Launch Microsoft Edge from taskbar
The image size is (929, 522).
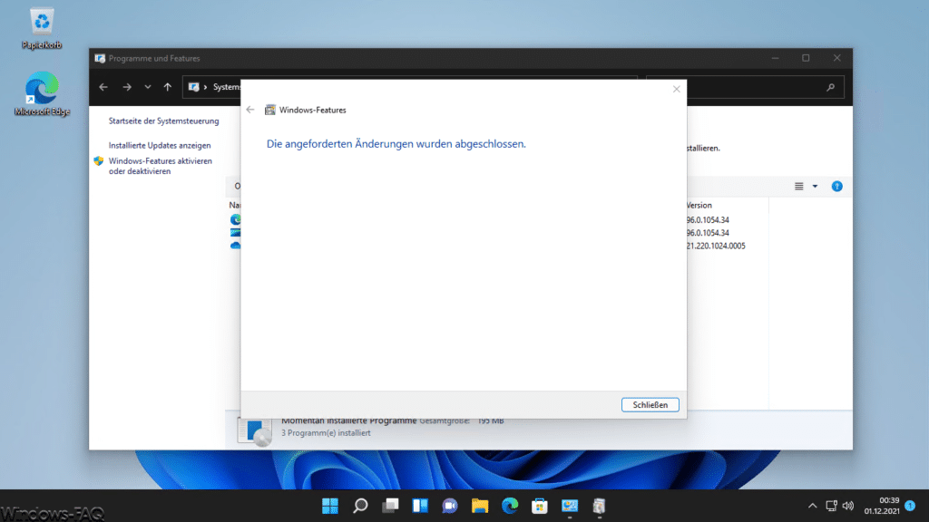click(510, 506)
